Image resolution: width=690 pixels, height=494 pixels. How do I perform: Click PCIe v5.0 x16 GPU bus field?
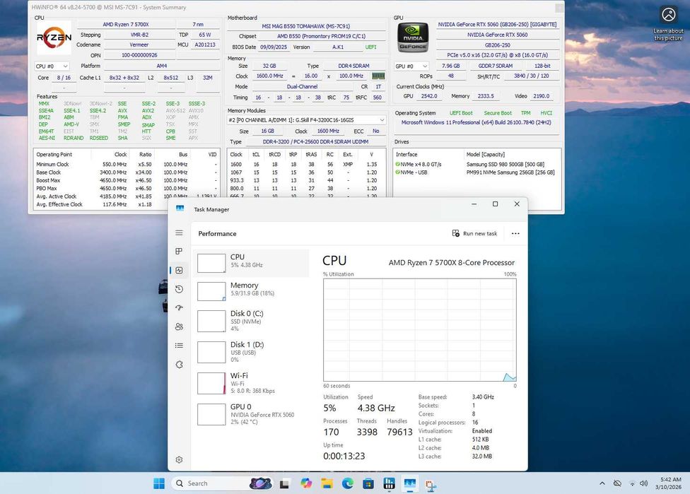pos(497,55)
